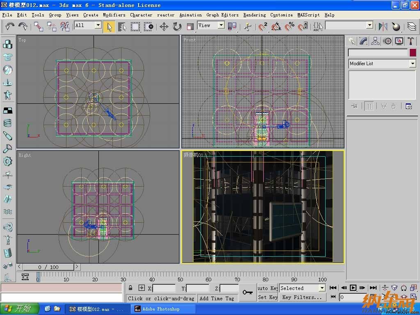Open the Utilities hammer panel tab
420x315 pixels.
(x=411, y=41)
